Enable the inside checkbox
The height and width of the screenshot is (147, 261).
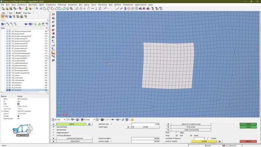point(208,138)
